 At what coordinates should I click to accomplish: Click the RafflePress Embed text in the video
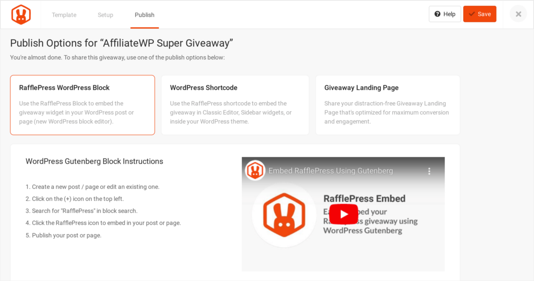point(364,199)
